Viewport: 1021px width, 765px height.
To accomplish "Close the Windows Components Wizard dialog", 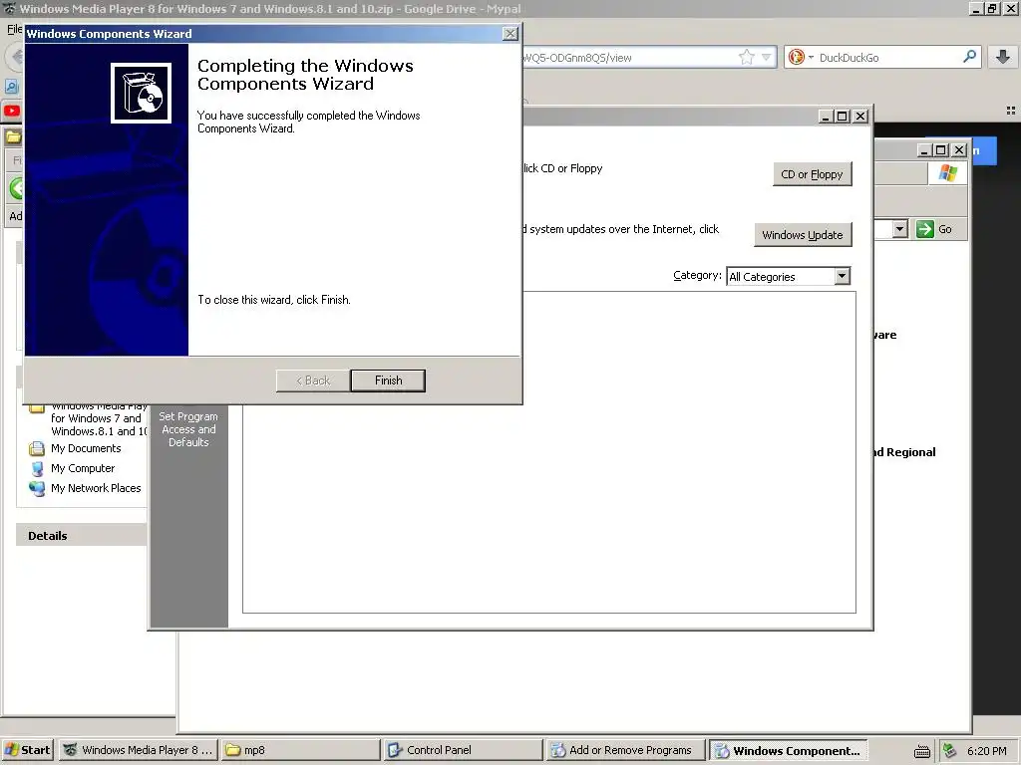I will point(511,34).
